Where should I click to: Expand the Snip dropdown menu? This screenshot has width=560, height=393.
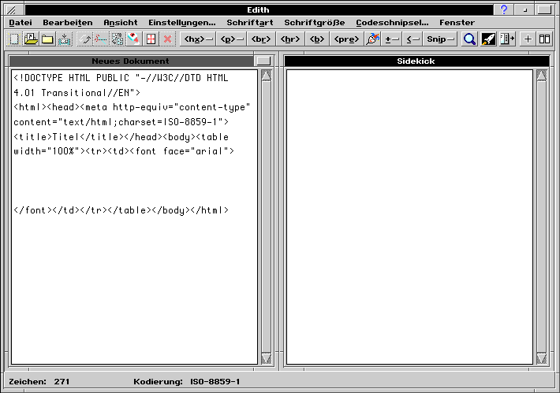tap(440, 39)
